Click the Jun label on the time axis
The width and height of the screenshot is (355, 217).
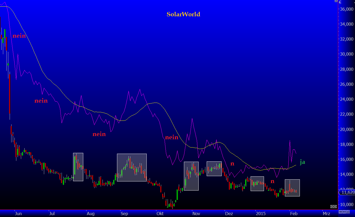tap(18, 214)
